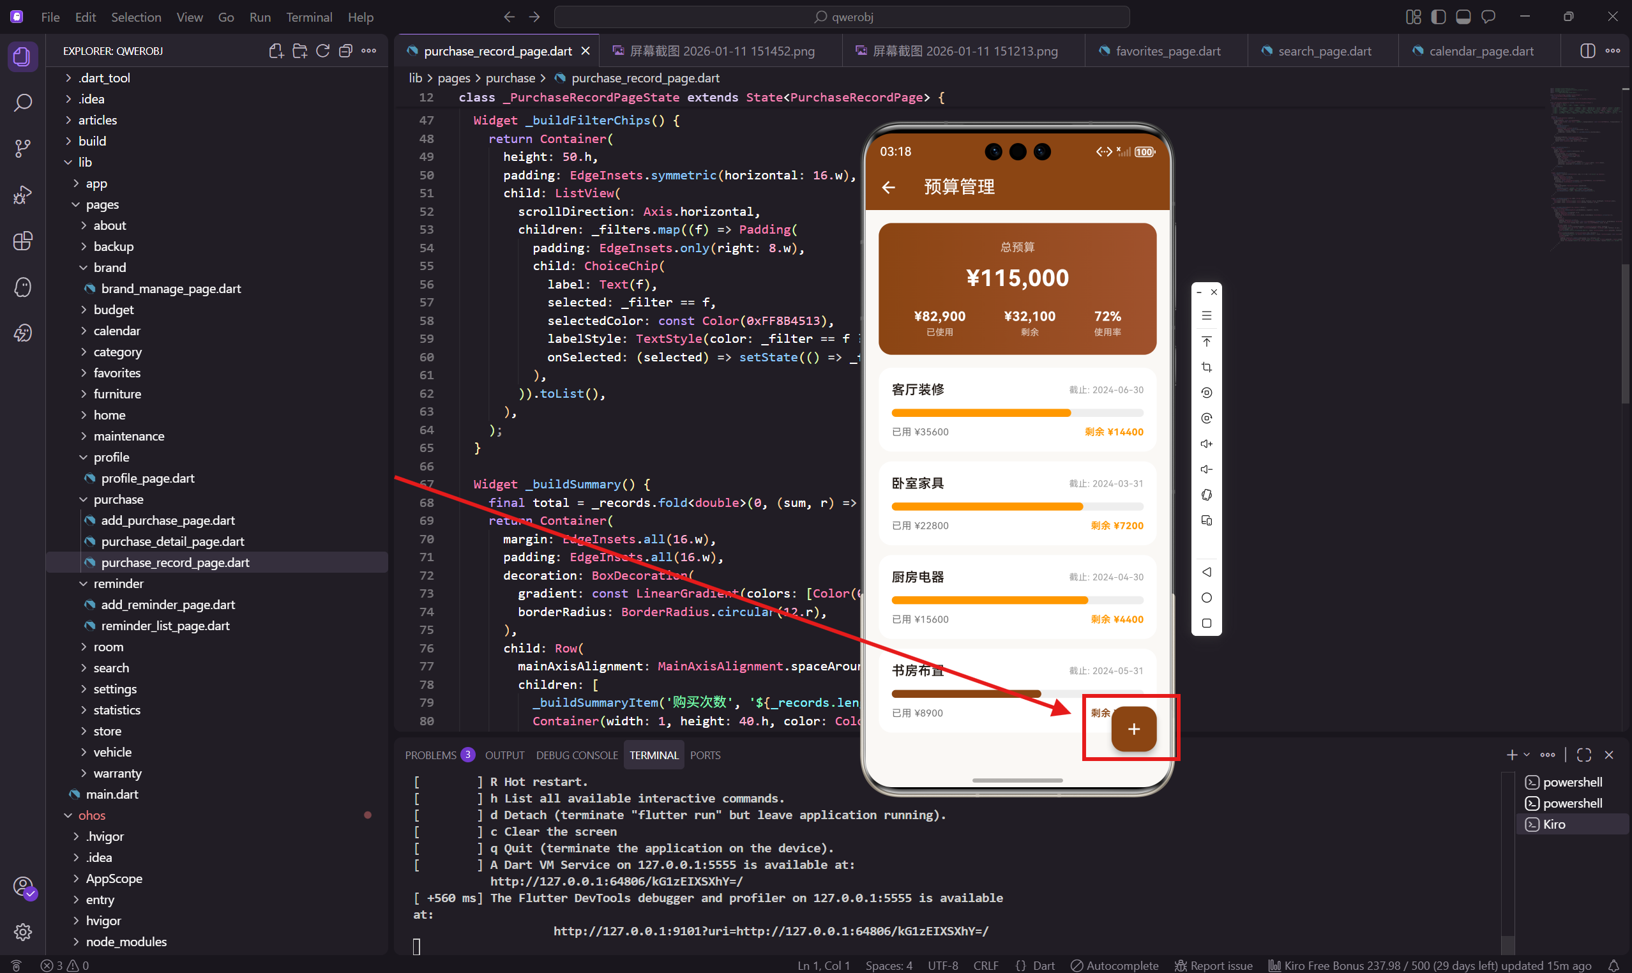Click the qwerobj command center search box
1632x973 pixels.
click(842, 17)
